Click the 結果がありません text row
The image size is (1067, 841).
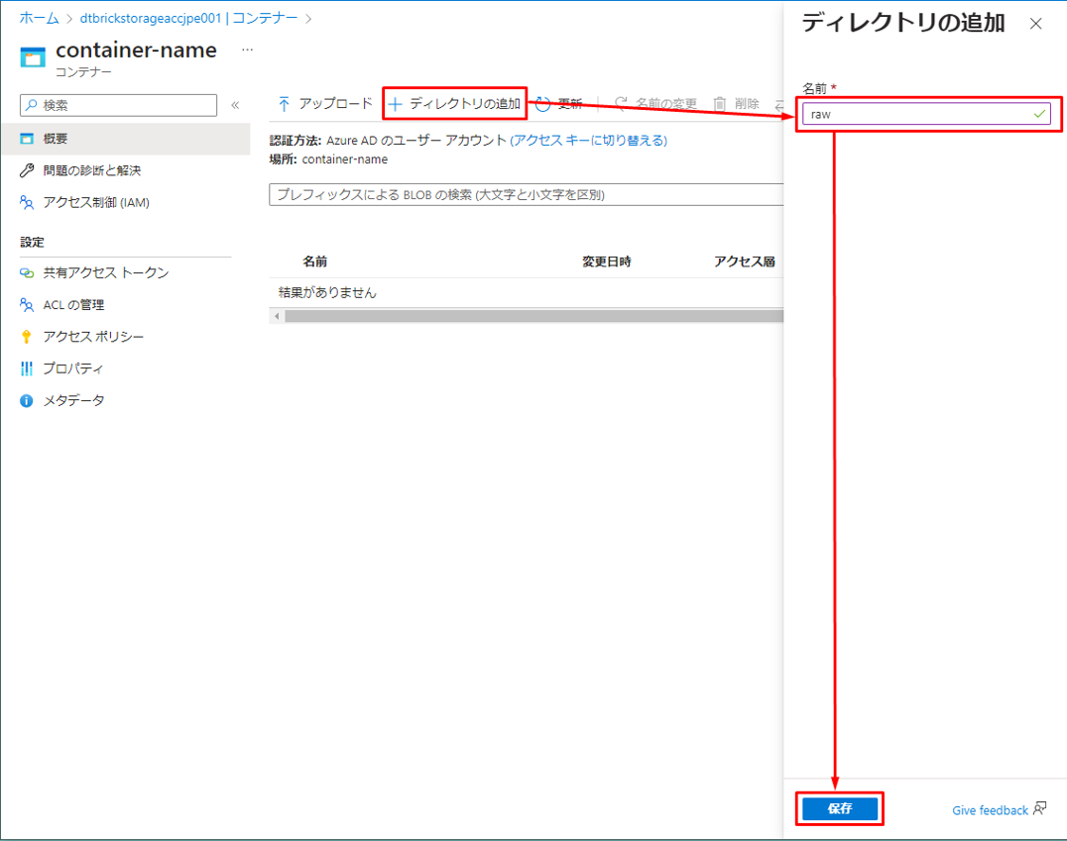click(x=327, y=292)
